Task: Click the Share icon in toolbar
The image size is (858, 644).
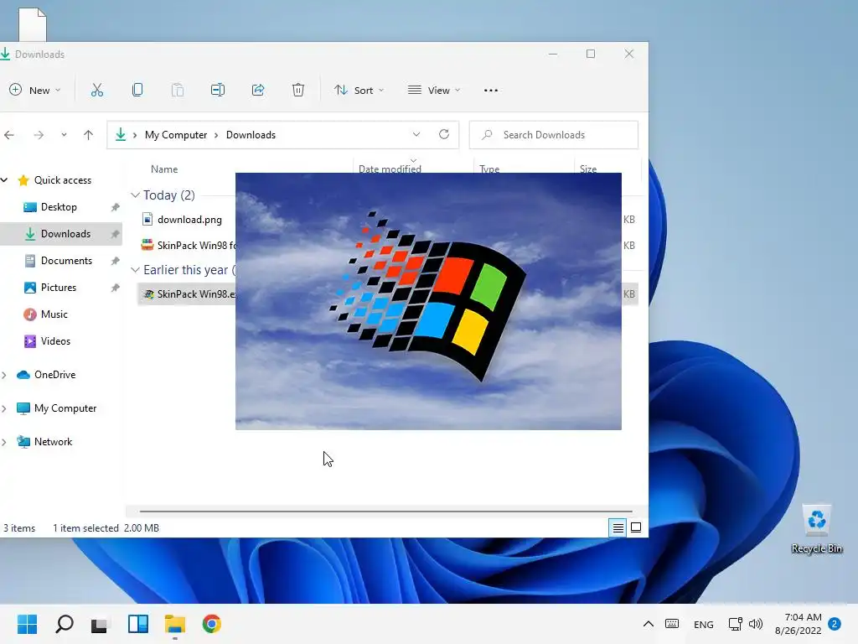Action: click(258, 90)
